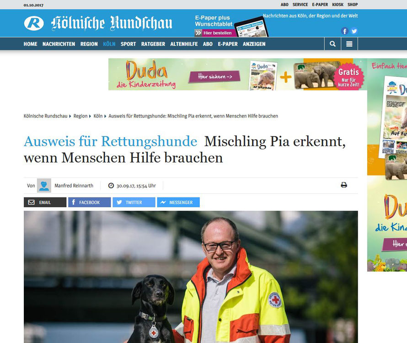Print the article via printer icon
Viewport: 407px width, 343px height.
click(344, 185)
